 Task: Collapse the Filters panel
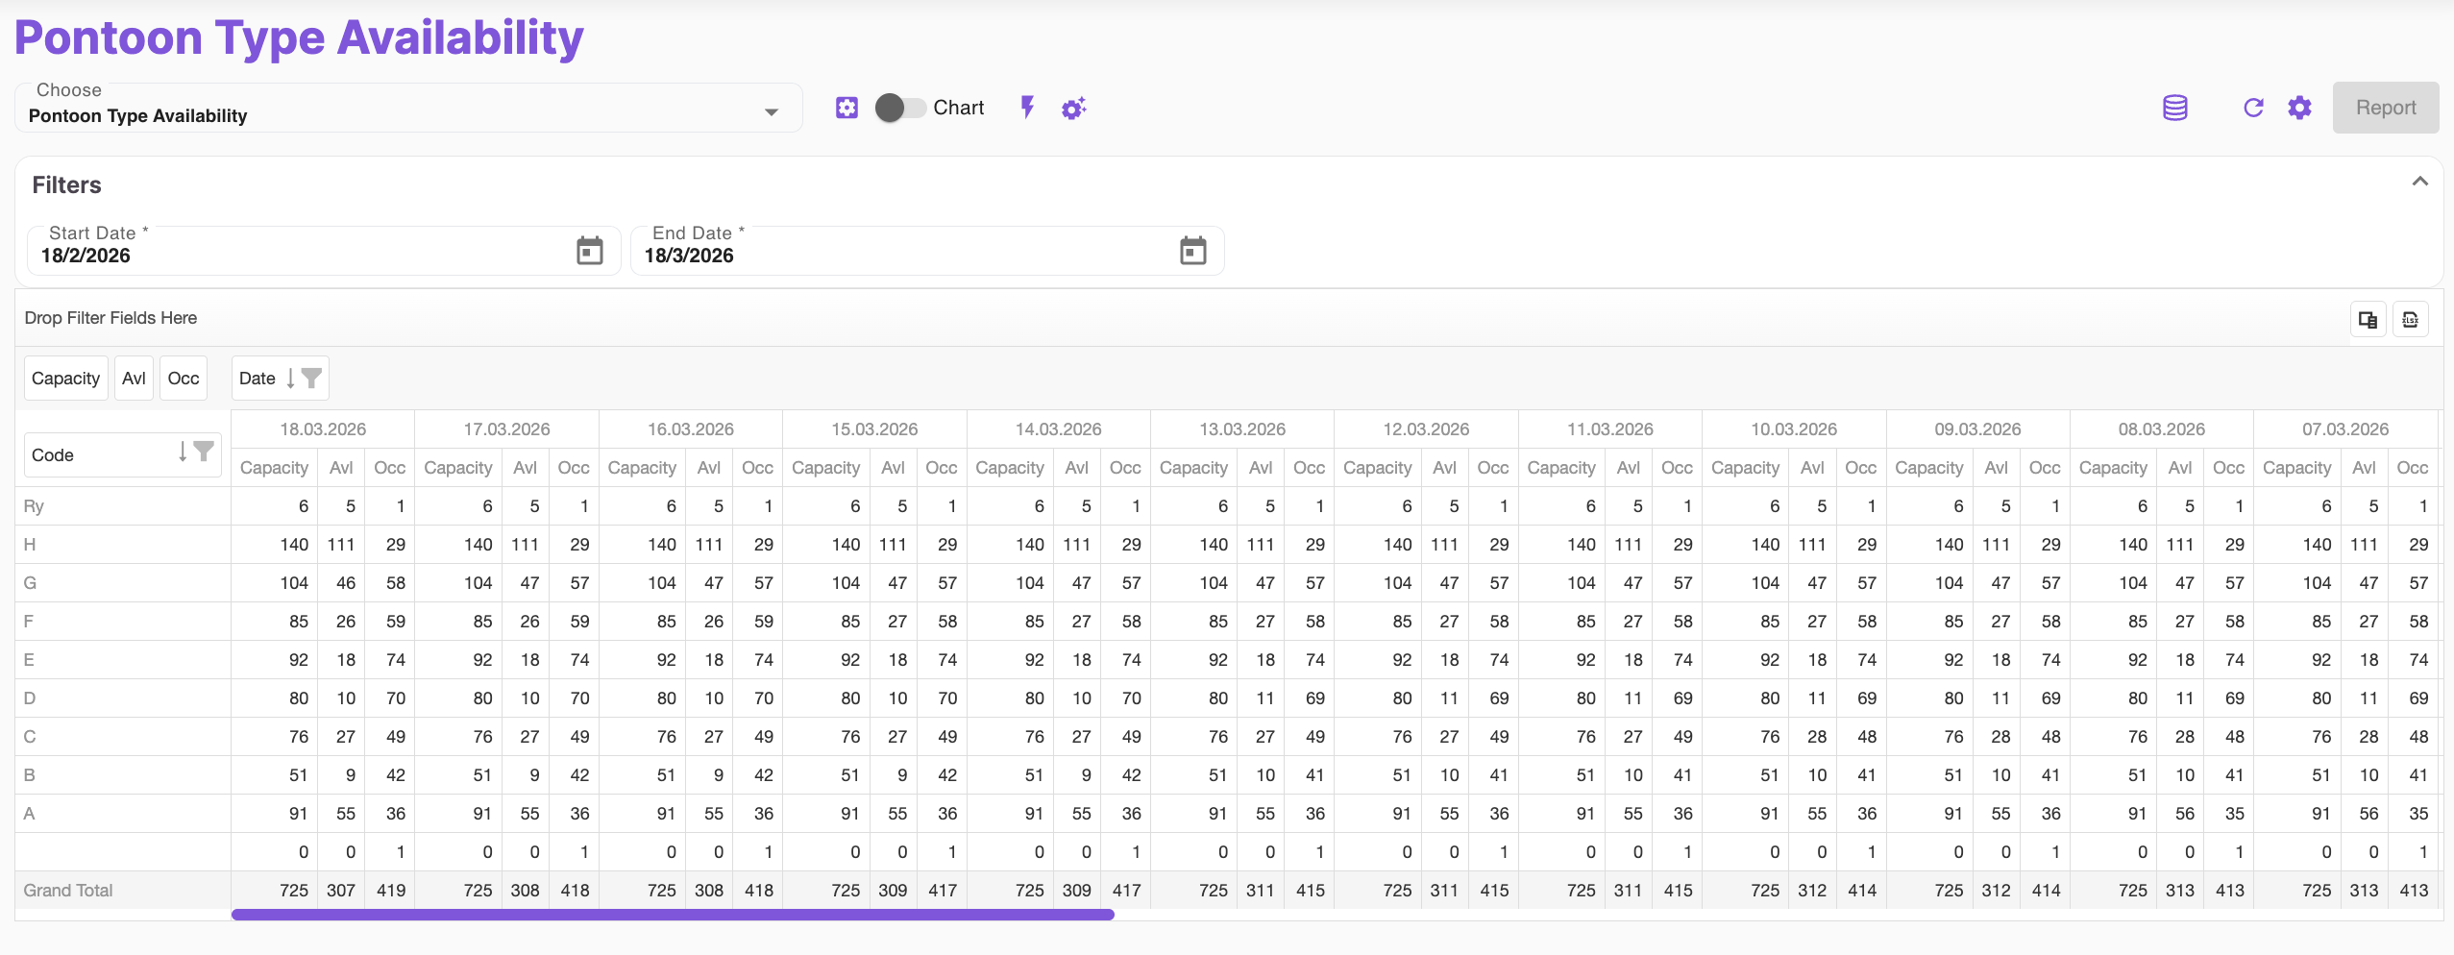click(2419, 182)
